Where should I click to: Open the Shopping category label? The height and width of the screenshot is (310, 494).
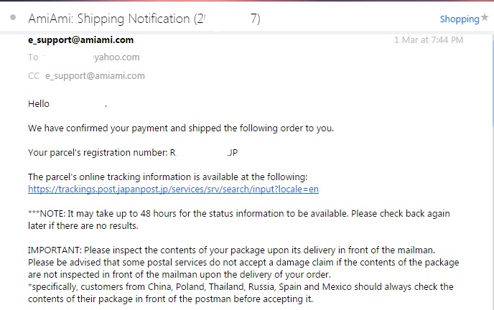pyautogui.click(x=459, y=19)
